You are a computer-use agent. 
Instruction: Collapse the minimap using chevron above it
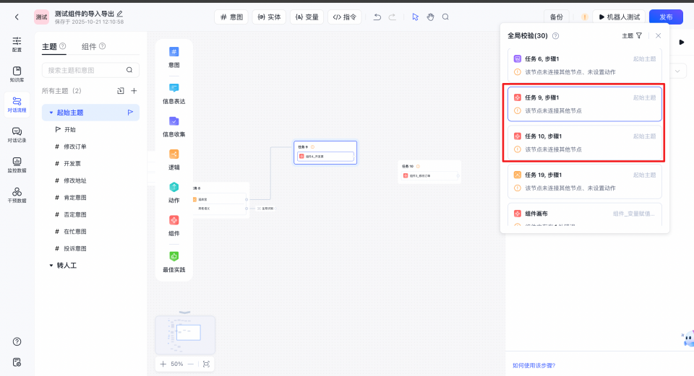coord(185,312)
